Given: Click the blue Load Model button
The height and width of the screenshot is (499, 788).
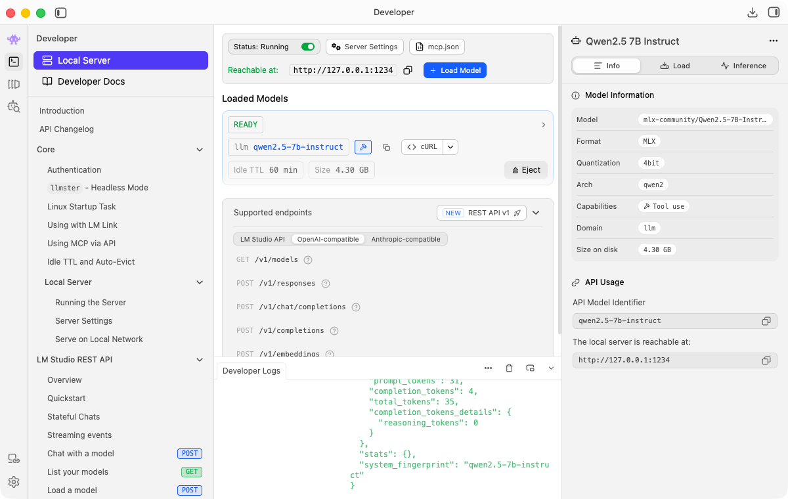Looking at the screenshot, I should click(x=455, y=70).
